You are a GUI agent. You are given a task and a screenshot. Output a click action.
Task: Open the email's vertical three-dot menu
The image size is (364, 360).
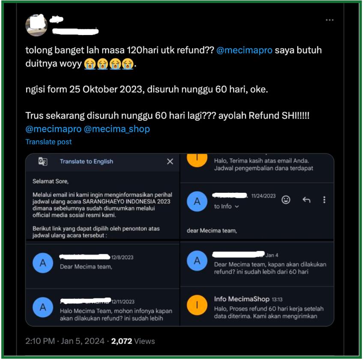point(324,200)
